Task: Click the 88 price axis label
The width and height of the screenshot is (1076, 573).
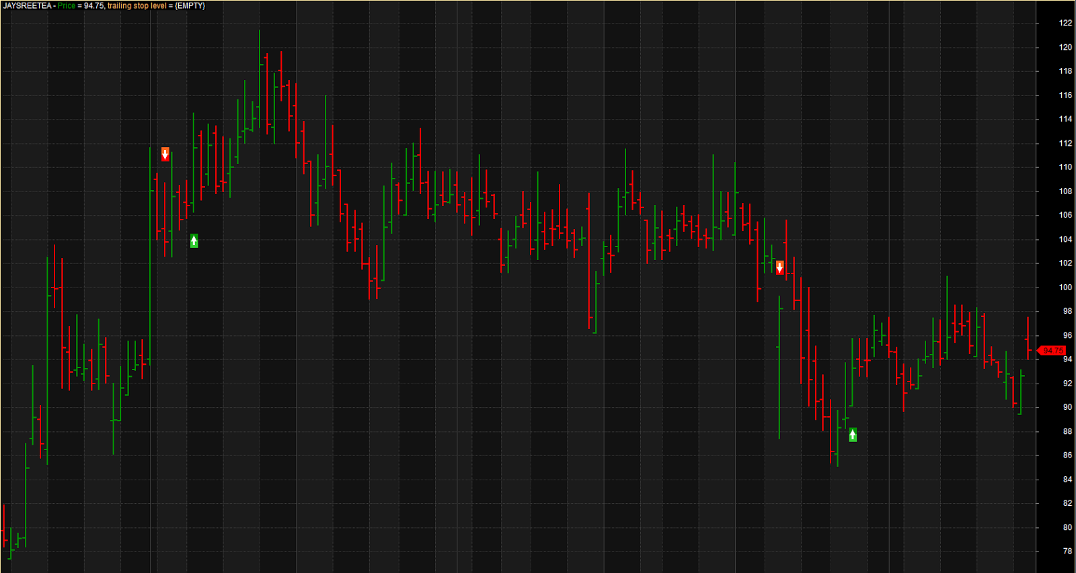Action: pyautogui.click(x=1067, y=431)
